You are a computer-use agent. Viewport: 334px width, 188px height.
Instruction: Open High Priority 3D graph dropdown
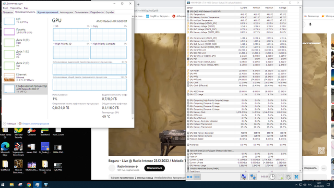[x=62, y=44]
